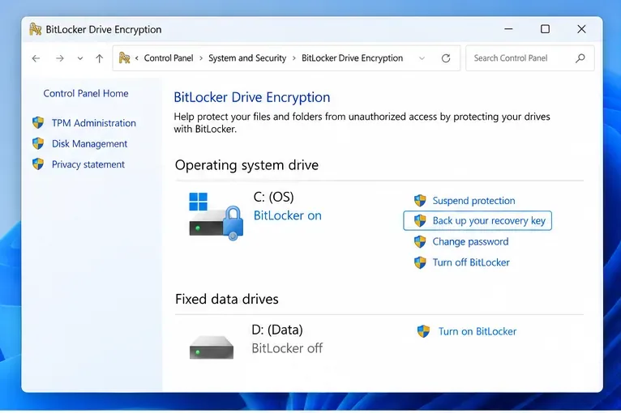Screen dimensions: 621x413
Task: Click shield icon beside Privacy statement
Action: click(38, 164)
